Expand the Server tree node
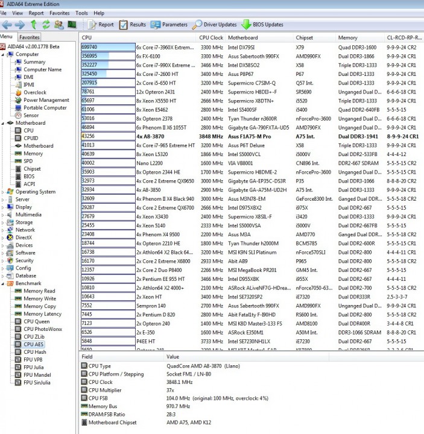 coord(3,200)
